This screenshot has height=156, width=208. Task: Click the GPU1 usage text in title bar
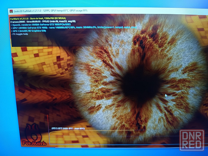78,11
